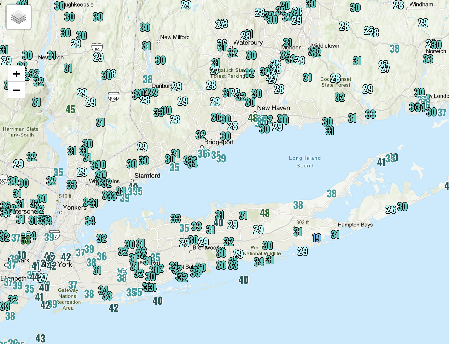
Task: Select the New Haven city label
Action: coord(274,108)
